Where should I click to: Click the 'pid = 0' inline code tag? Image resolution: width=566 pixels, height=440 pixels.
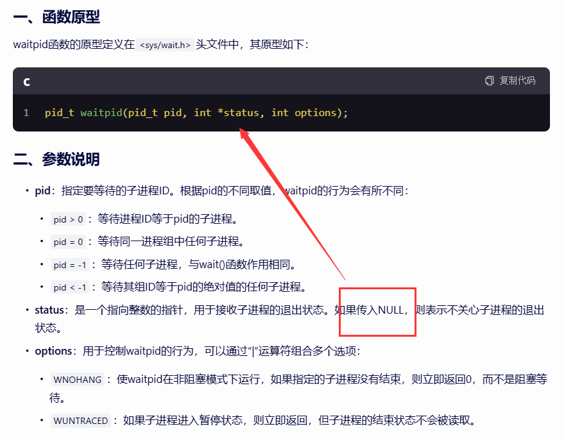[68, 242]
